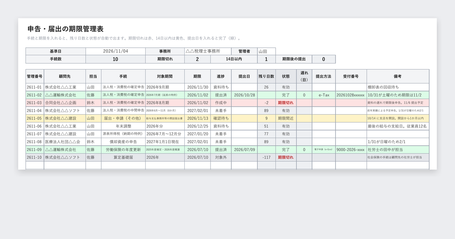Image resolution: width=455 pixels, height=239 pixels.
Task: Click period cell 2026年9月期
Action: (x=165, y=87)
